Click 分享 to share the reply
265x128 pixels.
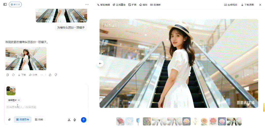(x=33, y=75)
